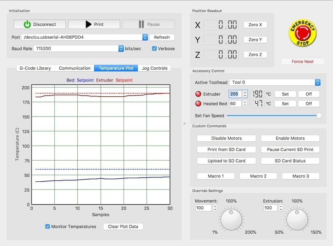Turn the Extrusion override dial
The height and width of the screenshot is (246, 333).
297,219
